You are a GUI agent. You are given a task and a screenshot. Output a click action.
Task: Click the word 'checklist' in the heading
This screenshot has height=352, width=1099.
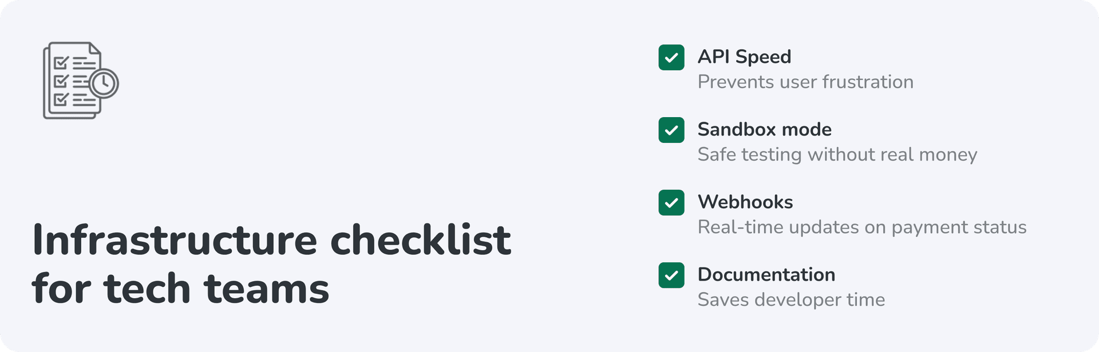(x=420, y=240)
